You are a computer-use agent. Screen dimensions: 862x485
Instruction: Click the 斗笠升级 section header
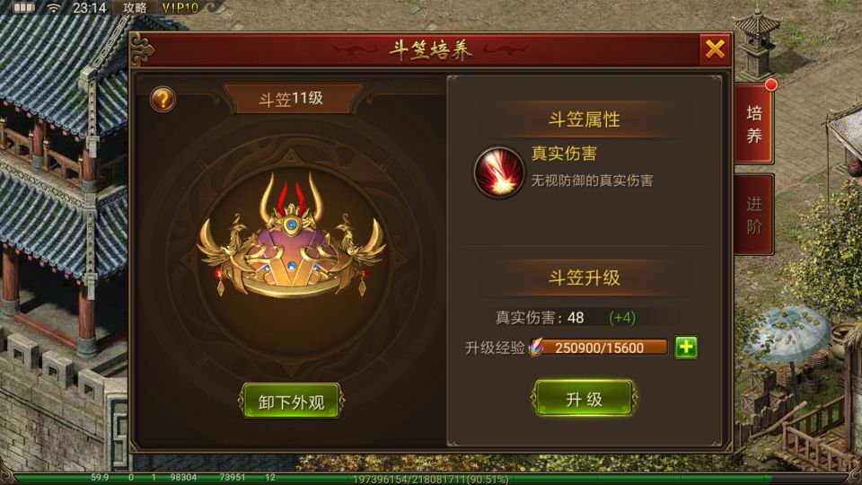[x=584, y=278]
